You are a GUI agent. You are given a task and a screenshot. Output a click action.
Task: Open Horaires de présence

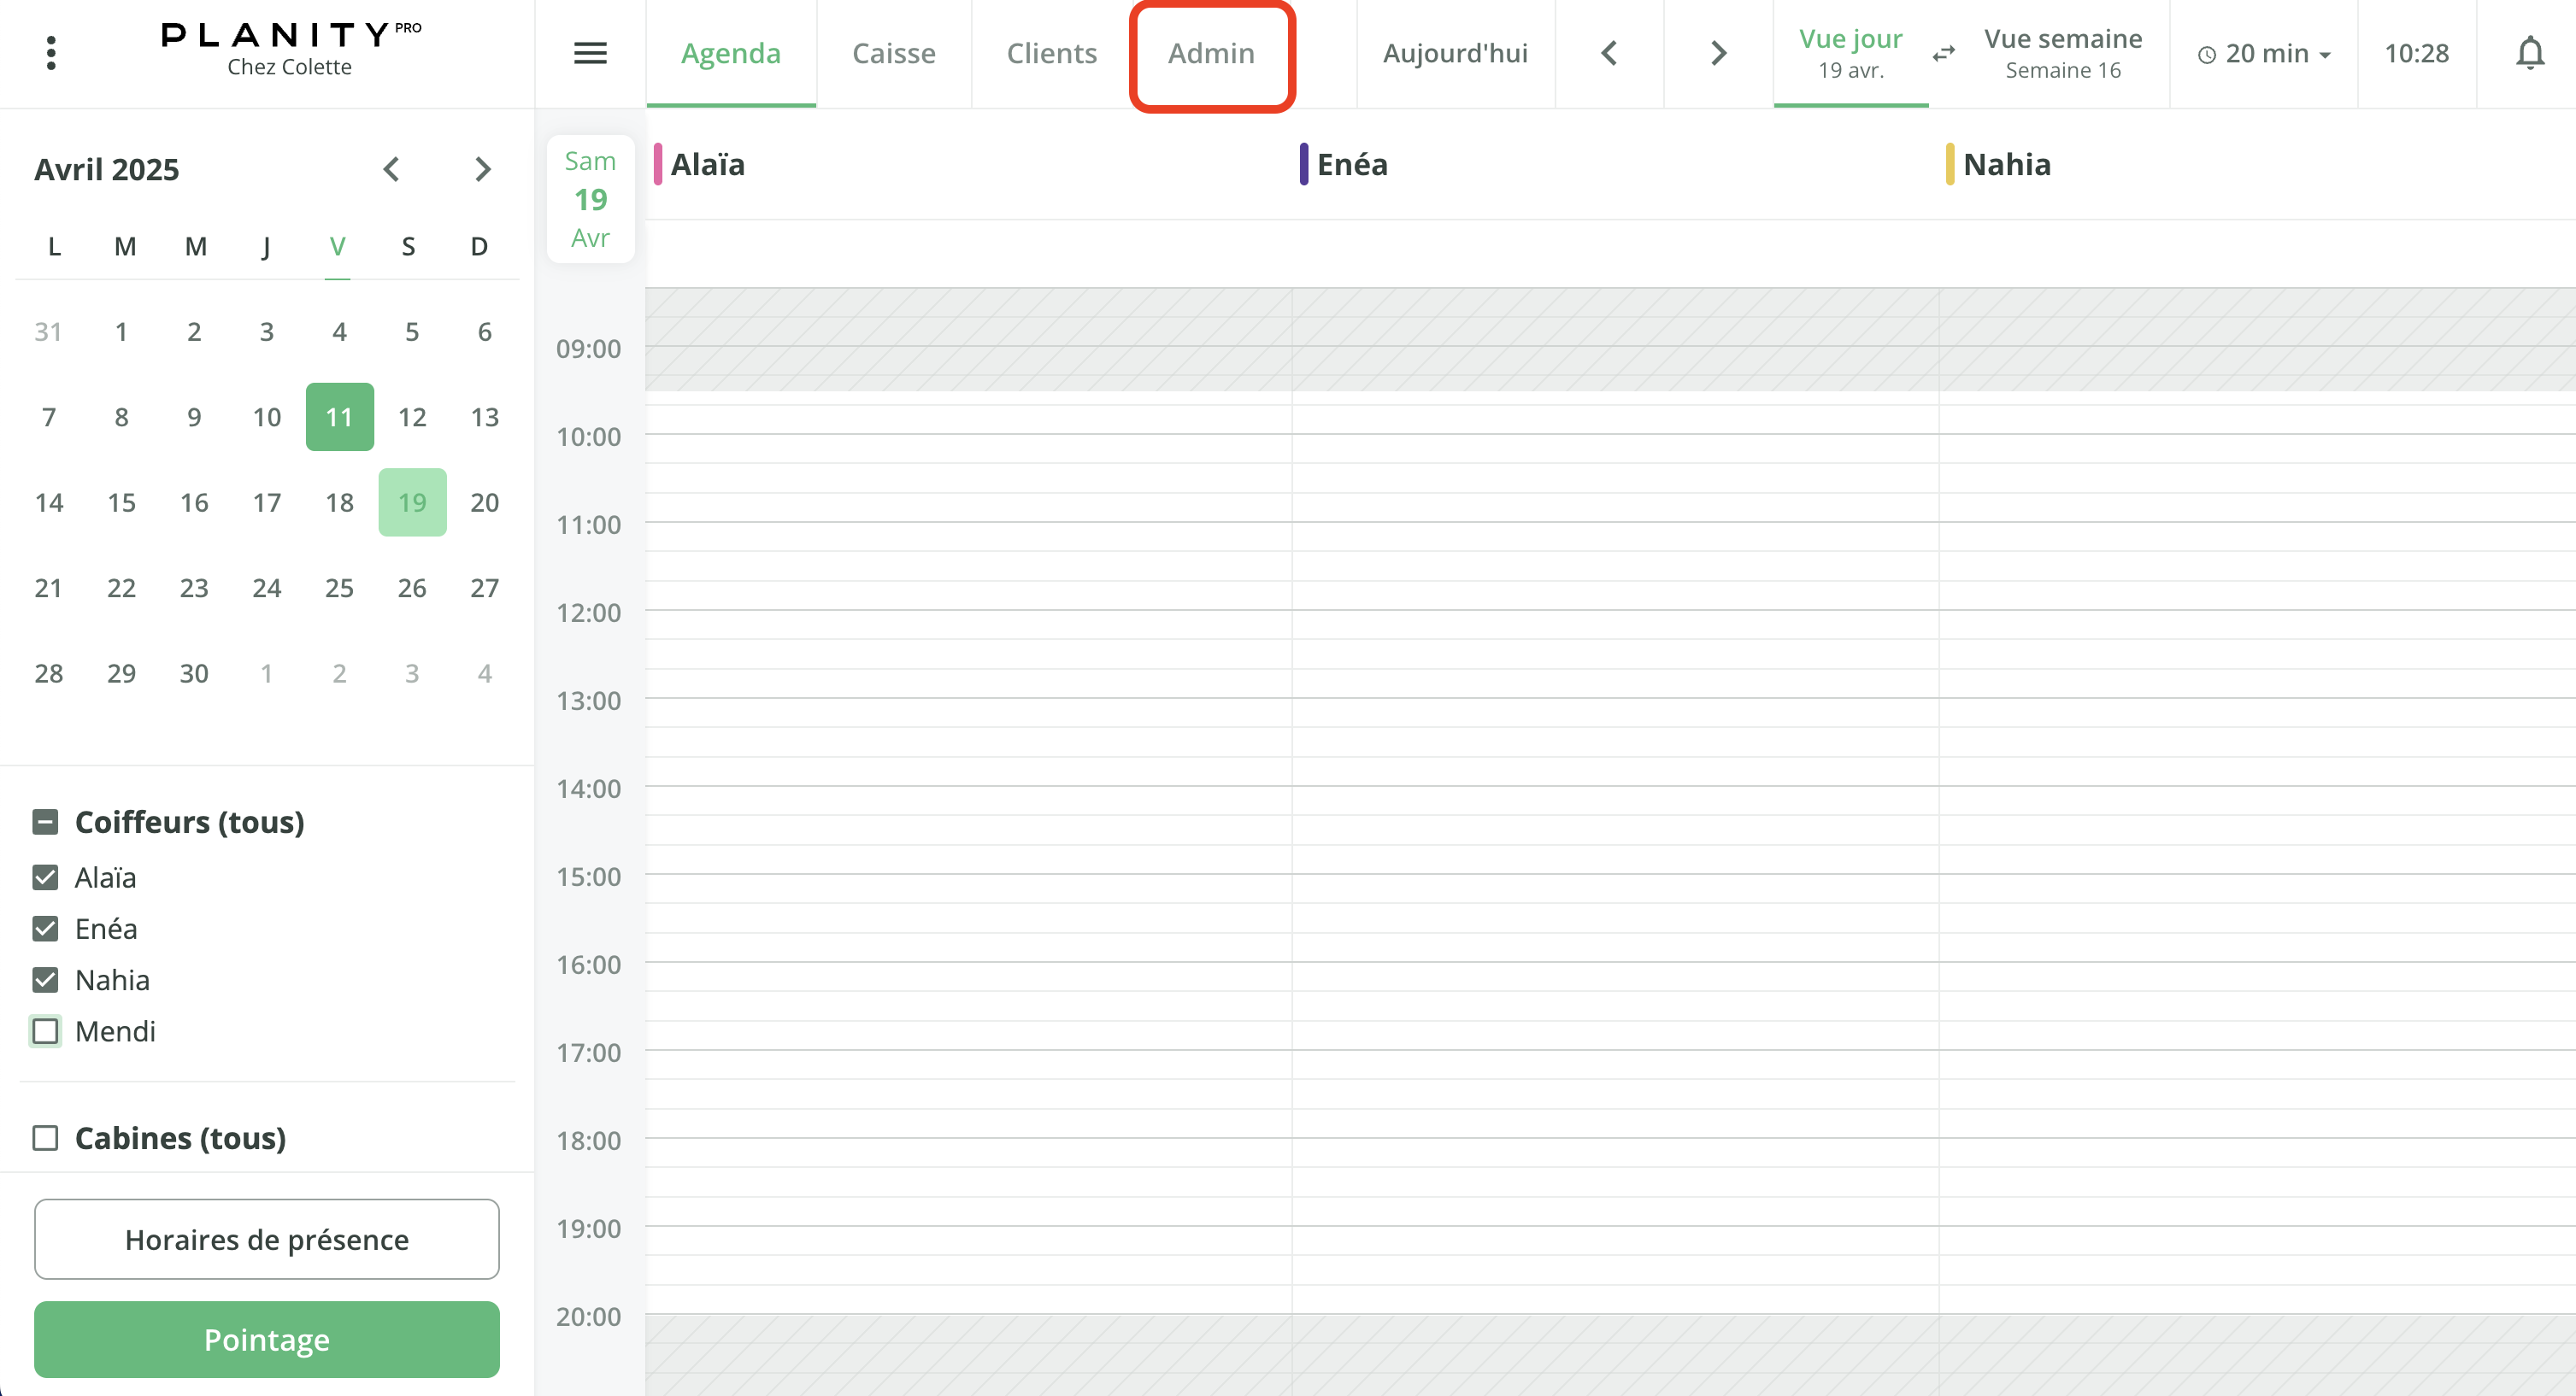(x=266, y=1239)
